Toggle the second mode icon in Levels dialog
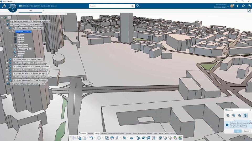Image resolution: width=252 pixels, height=141 pixels. [x=234, y=115]
